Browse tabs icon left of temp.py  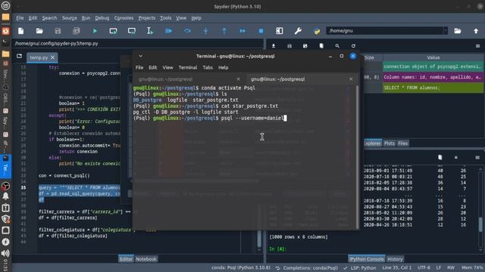click(19, 56)
